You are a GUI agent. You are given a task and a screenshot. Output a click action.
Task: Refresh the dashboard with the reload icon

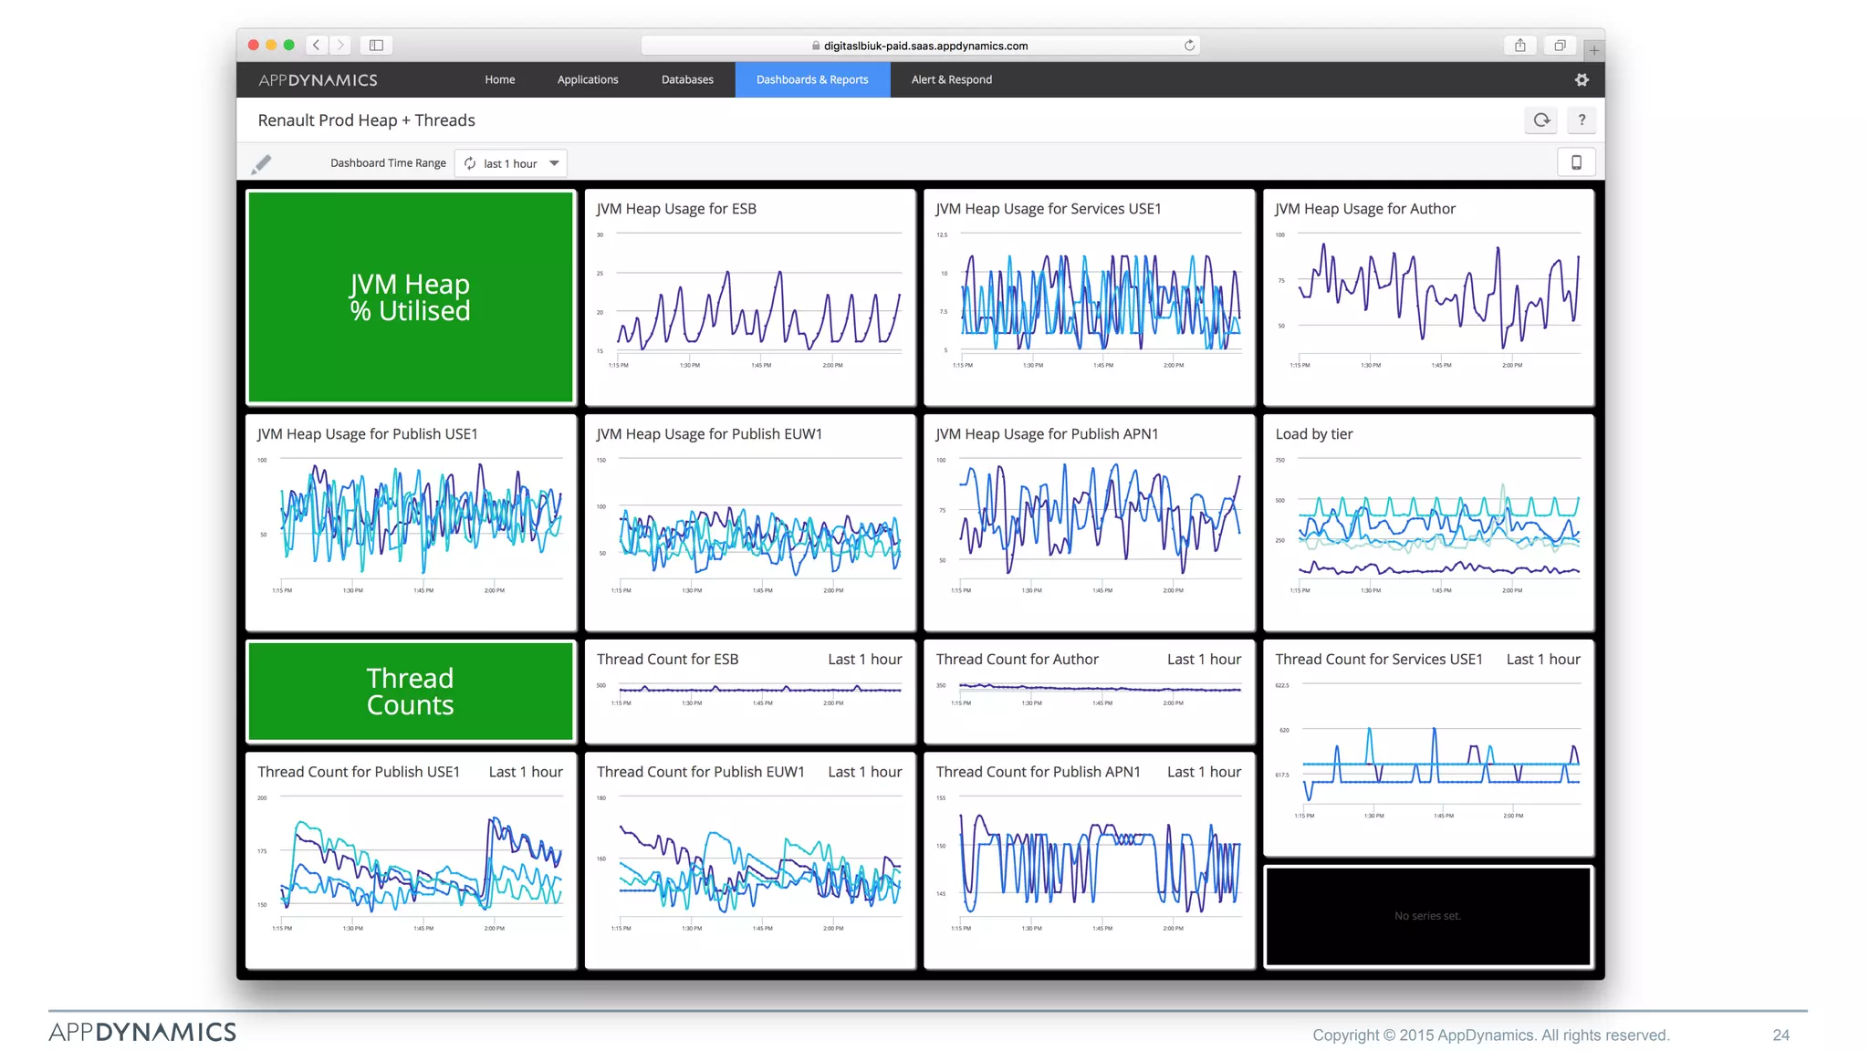tap(1541, 120)
